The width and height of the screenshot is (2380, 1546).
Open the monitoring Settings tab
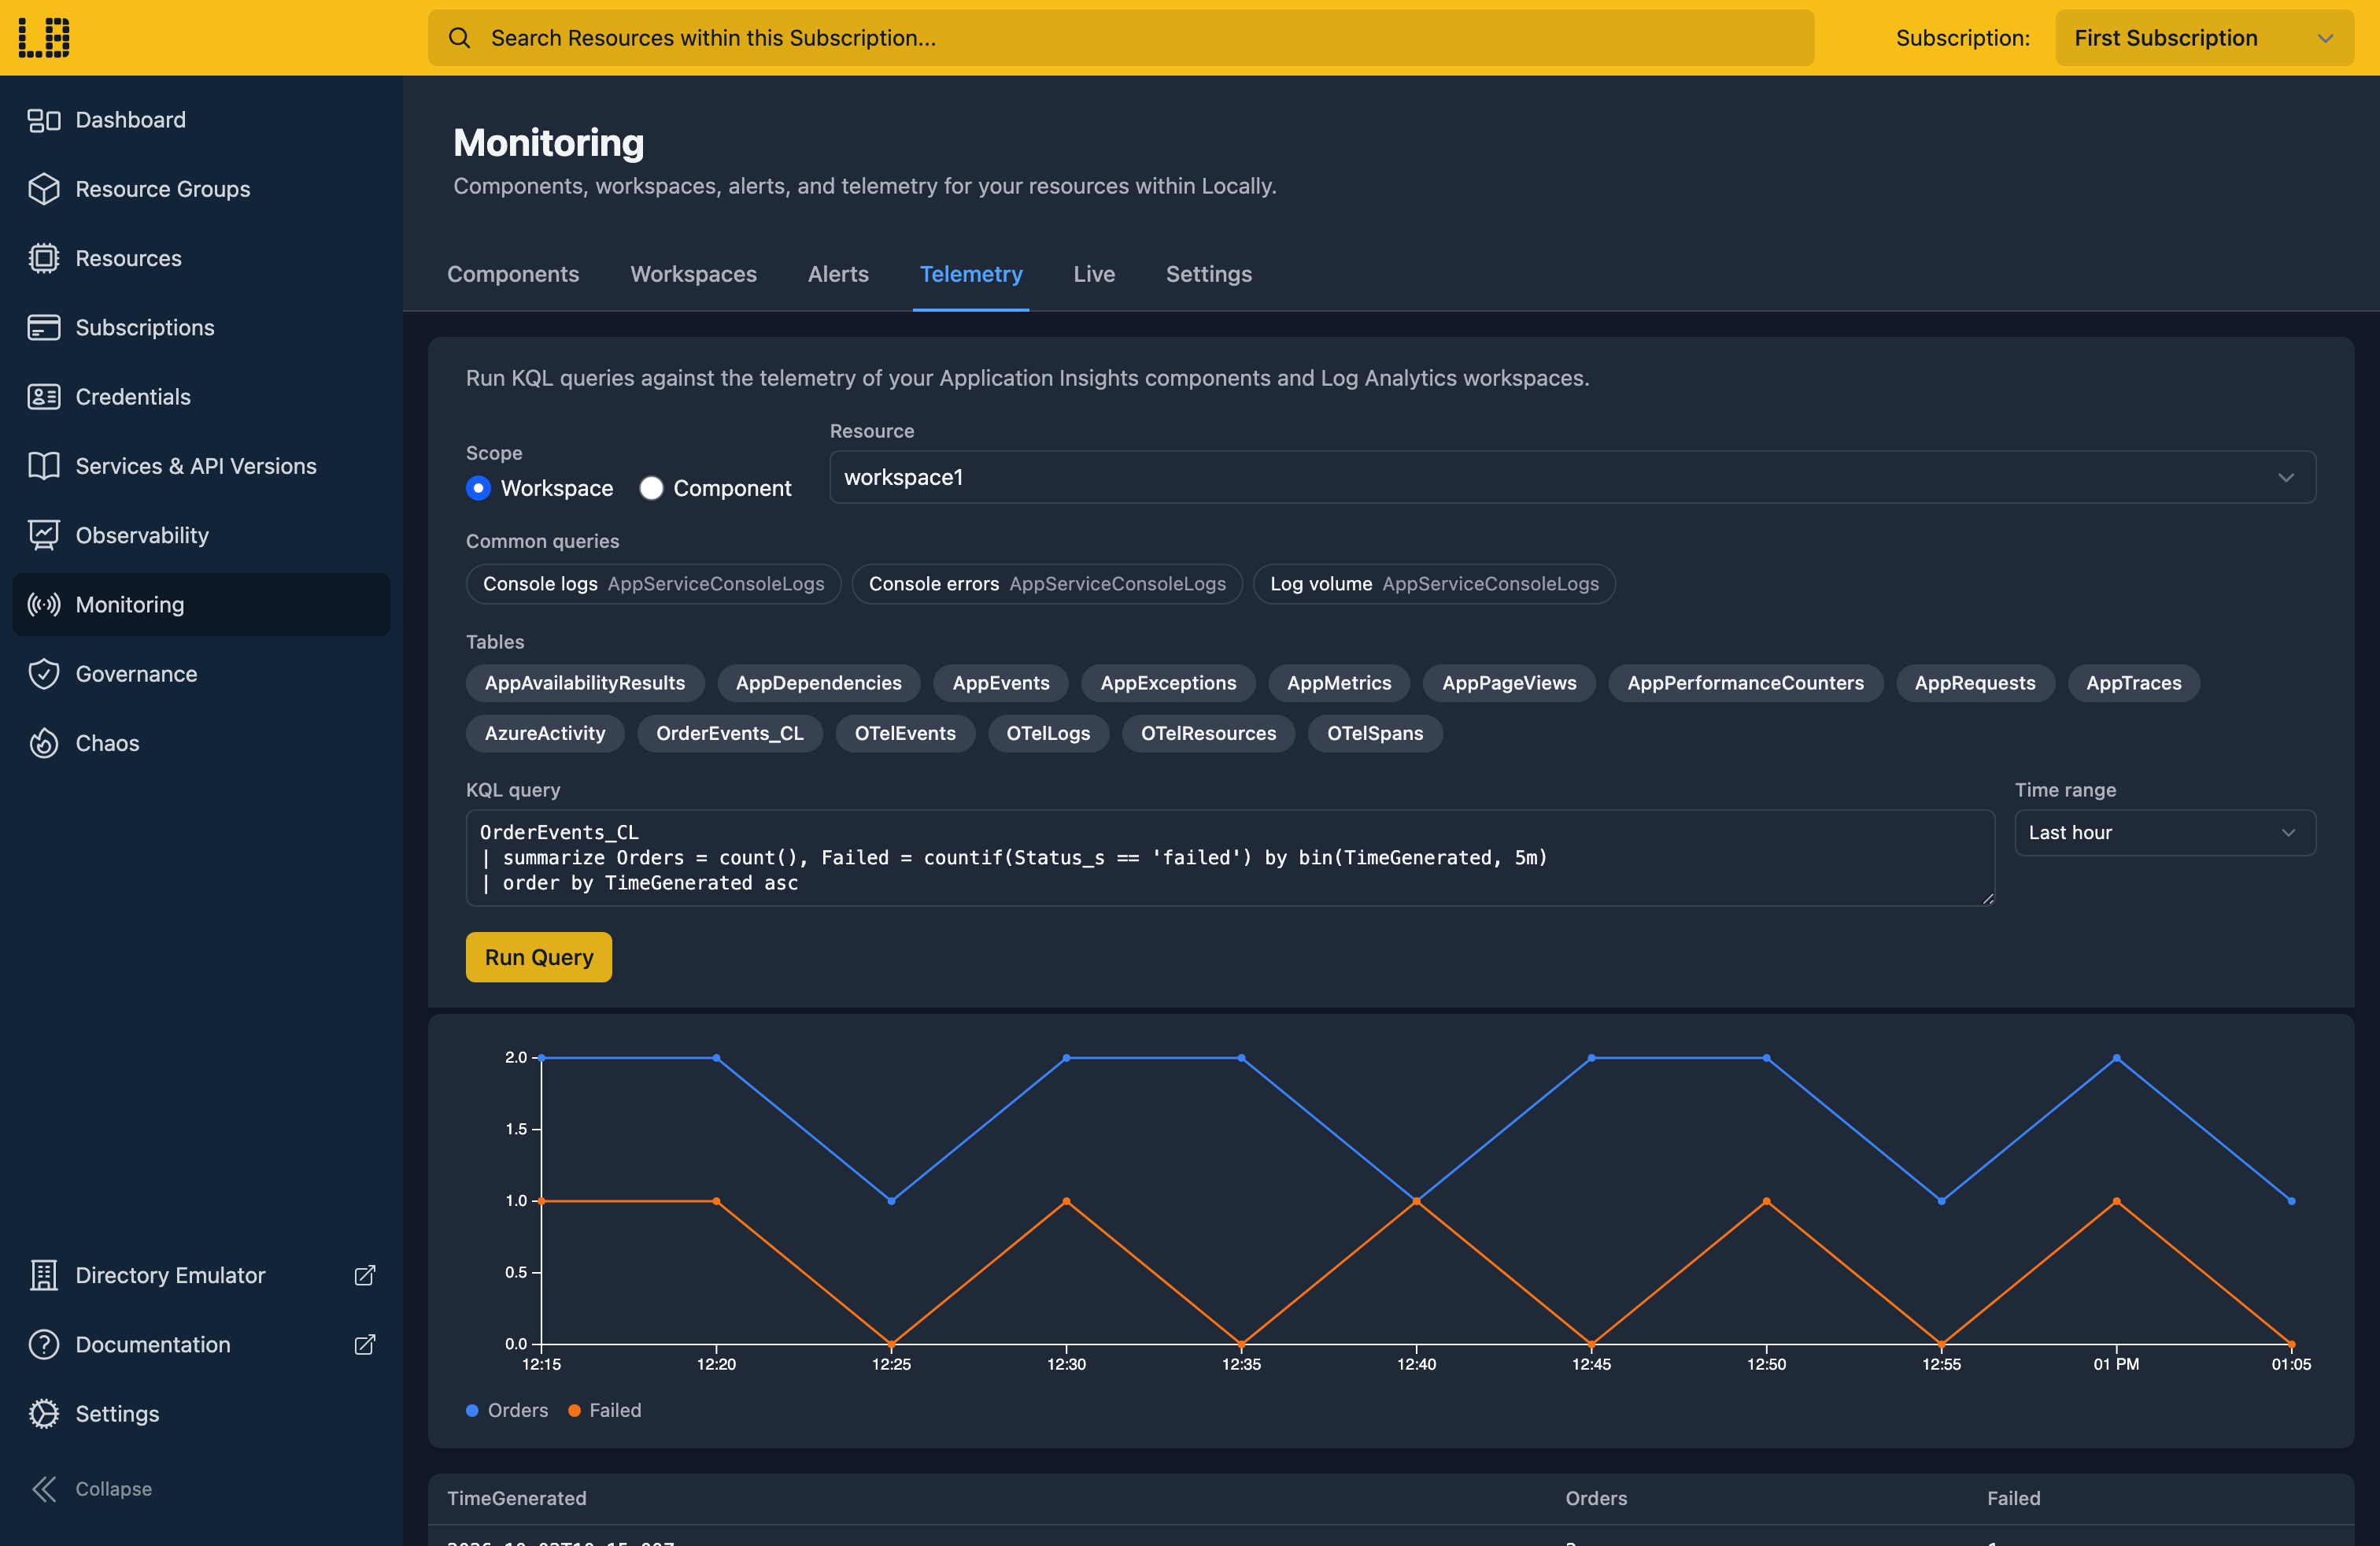pos(1209,274)
